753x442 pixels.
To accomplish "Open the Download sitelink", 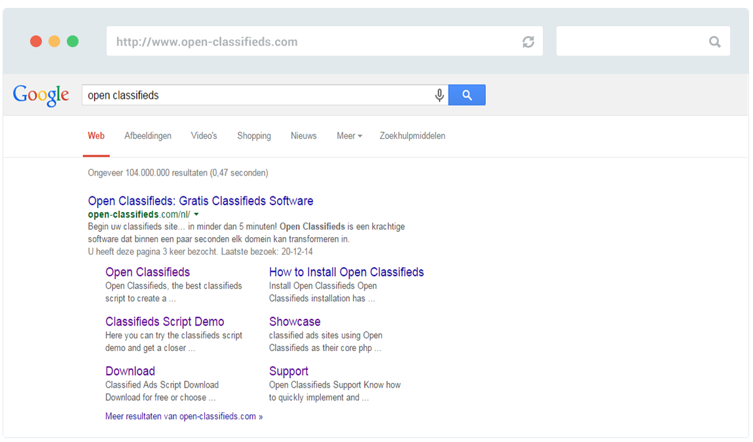I will [x=130, y=371].
